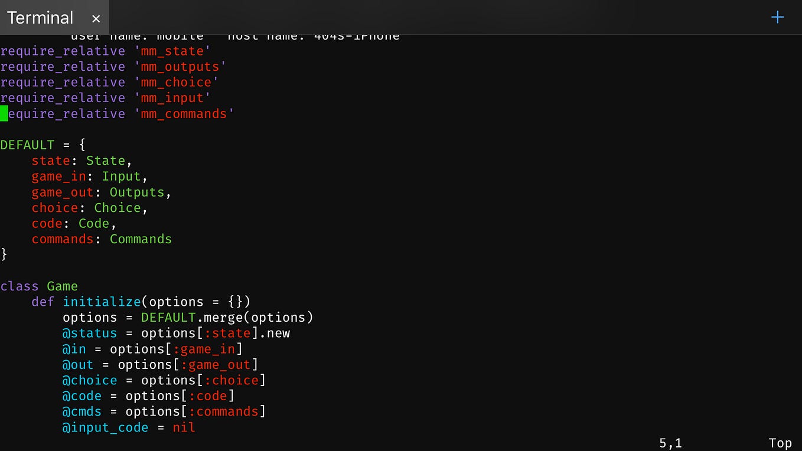Screen dimensions: 802x451
Task: Open a new tab with the plus icon
Action: [x=777, y=17]
